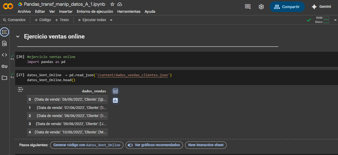Click the Google Drive icon beside title

click(20, 4)
